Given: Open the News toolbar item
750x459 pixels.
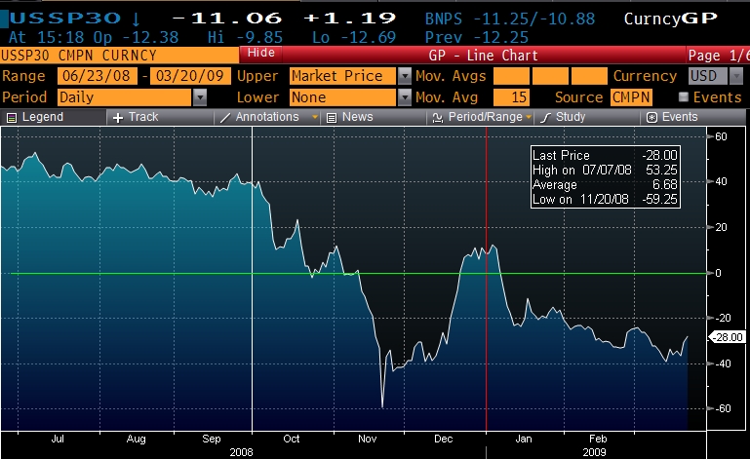Looking at the screenshot, I should [x=332, y=117].
